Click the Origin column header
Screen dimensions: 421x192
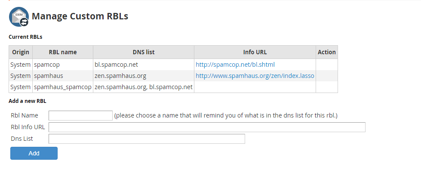tap(21, 52)
